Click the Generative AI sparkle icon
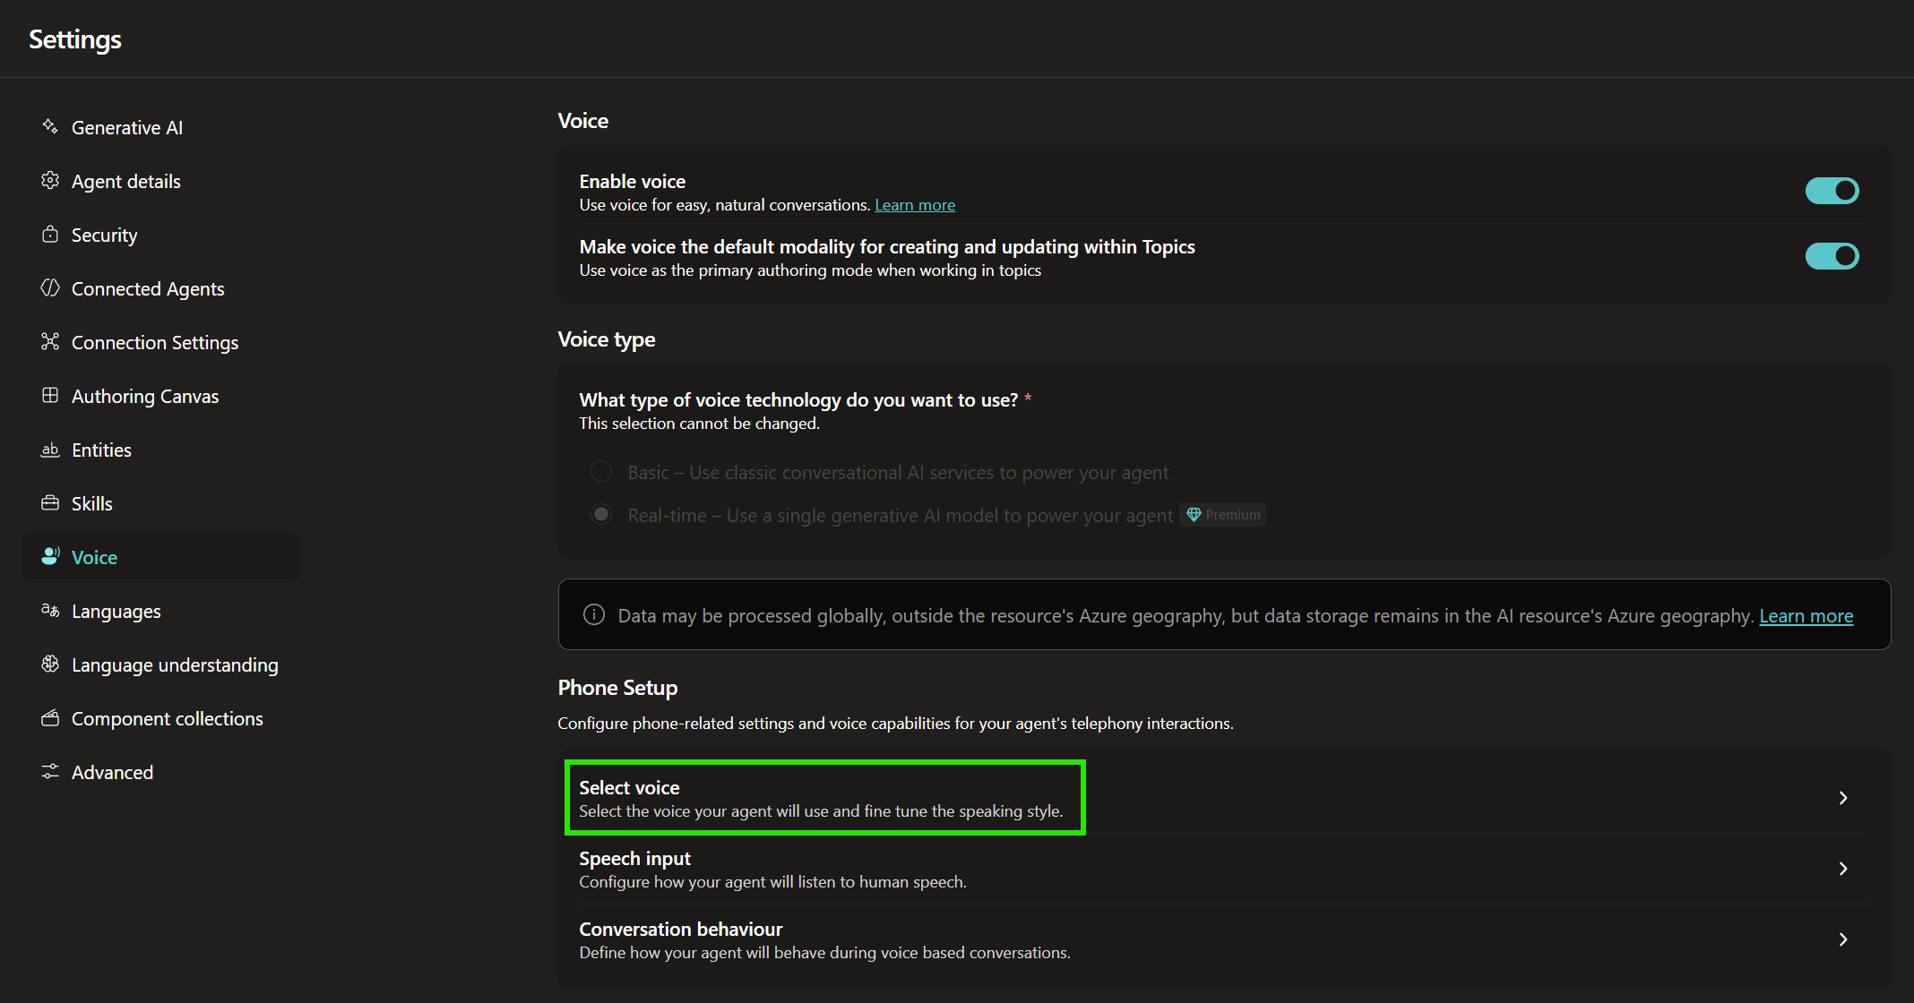The image size is (1914, 1003). pos(50,126)
